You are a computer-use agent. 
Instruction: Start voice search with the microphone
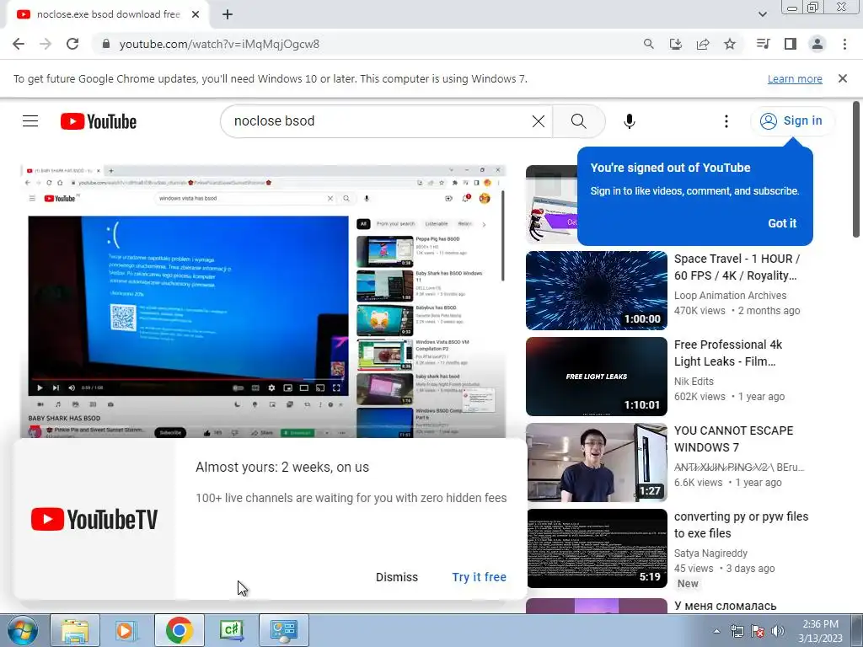click(629, 121)
